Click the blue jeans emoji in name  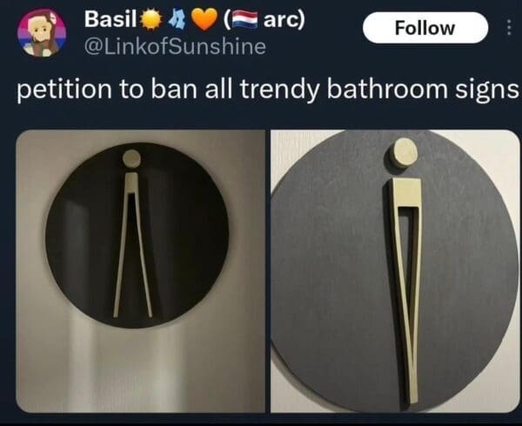coord(177,20)
